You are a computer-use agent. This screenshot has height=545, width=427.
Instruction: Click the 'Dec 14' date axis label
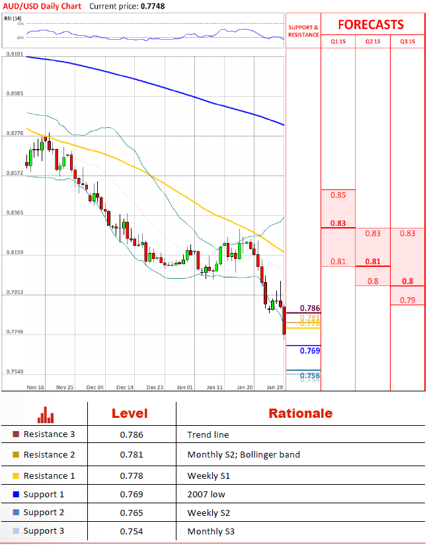coord(125,387)
